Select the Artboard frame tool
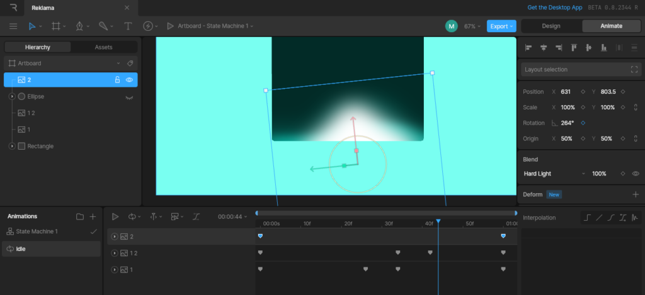This screenshot has height=295, width=645. (55, 26)
